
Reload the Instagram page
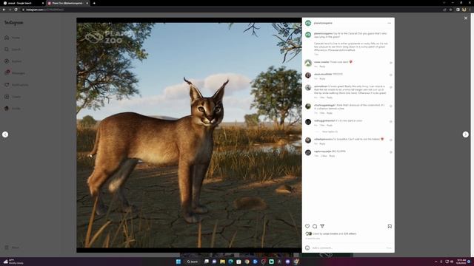[x=16, y=10]
